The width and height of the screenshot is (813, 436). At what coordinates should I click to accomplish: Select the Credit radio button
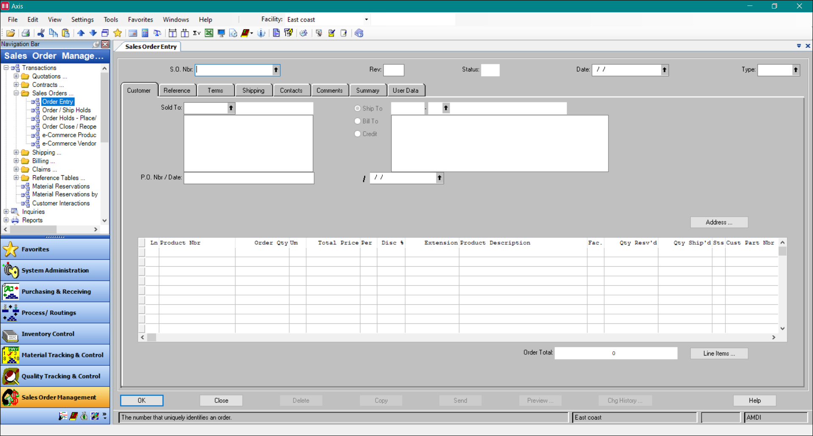(x=357, y=133)
